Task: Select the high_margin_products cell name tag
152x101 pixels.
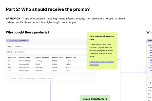Action: click(x=18, y=41)
